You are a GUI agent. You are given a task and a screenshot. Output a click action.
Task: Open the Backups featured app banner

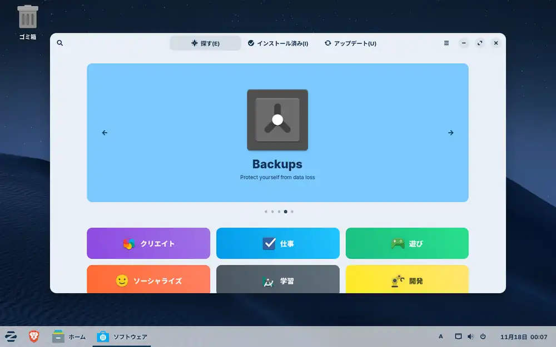(x=277, y=133)
